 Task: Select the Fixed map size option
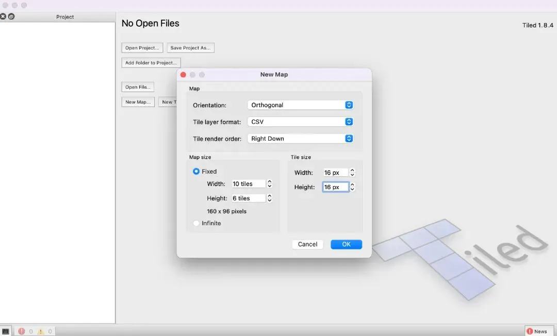click(196, 172)
